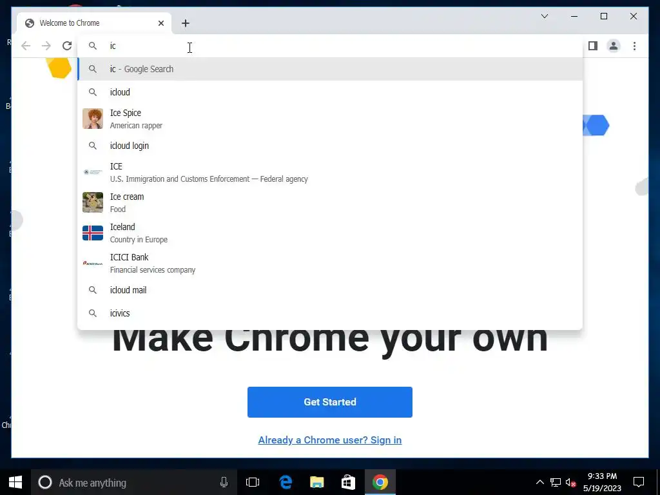Select the 'Ice cream' Food suggestion
Viewport: 660px width, 495px height.
tap(331, 202)
